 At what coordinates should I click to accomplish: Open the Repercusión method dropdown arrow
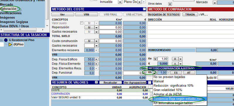[x=96, y=28]
